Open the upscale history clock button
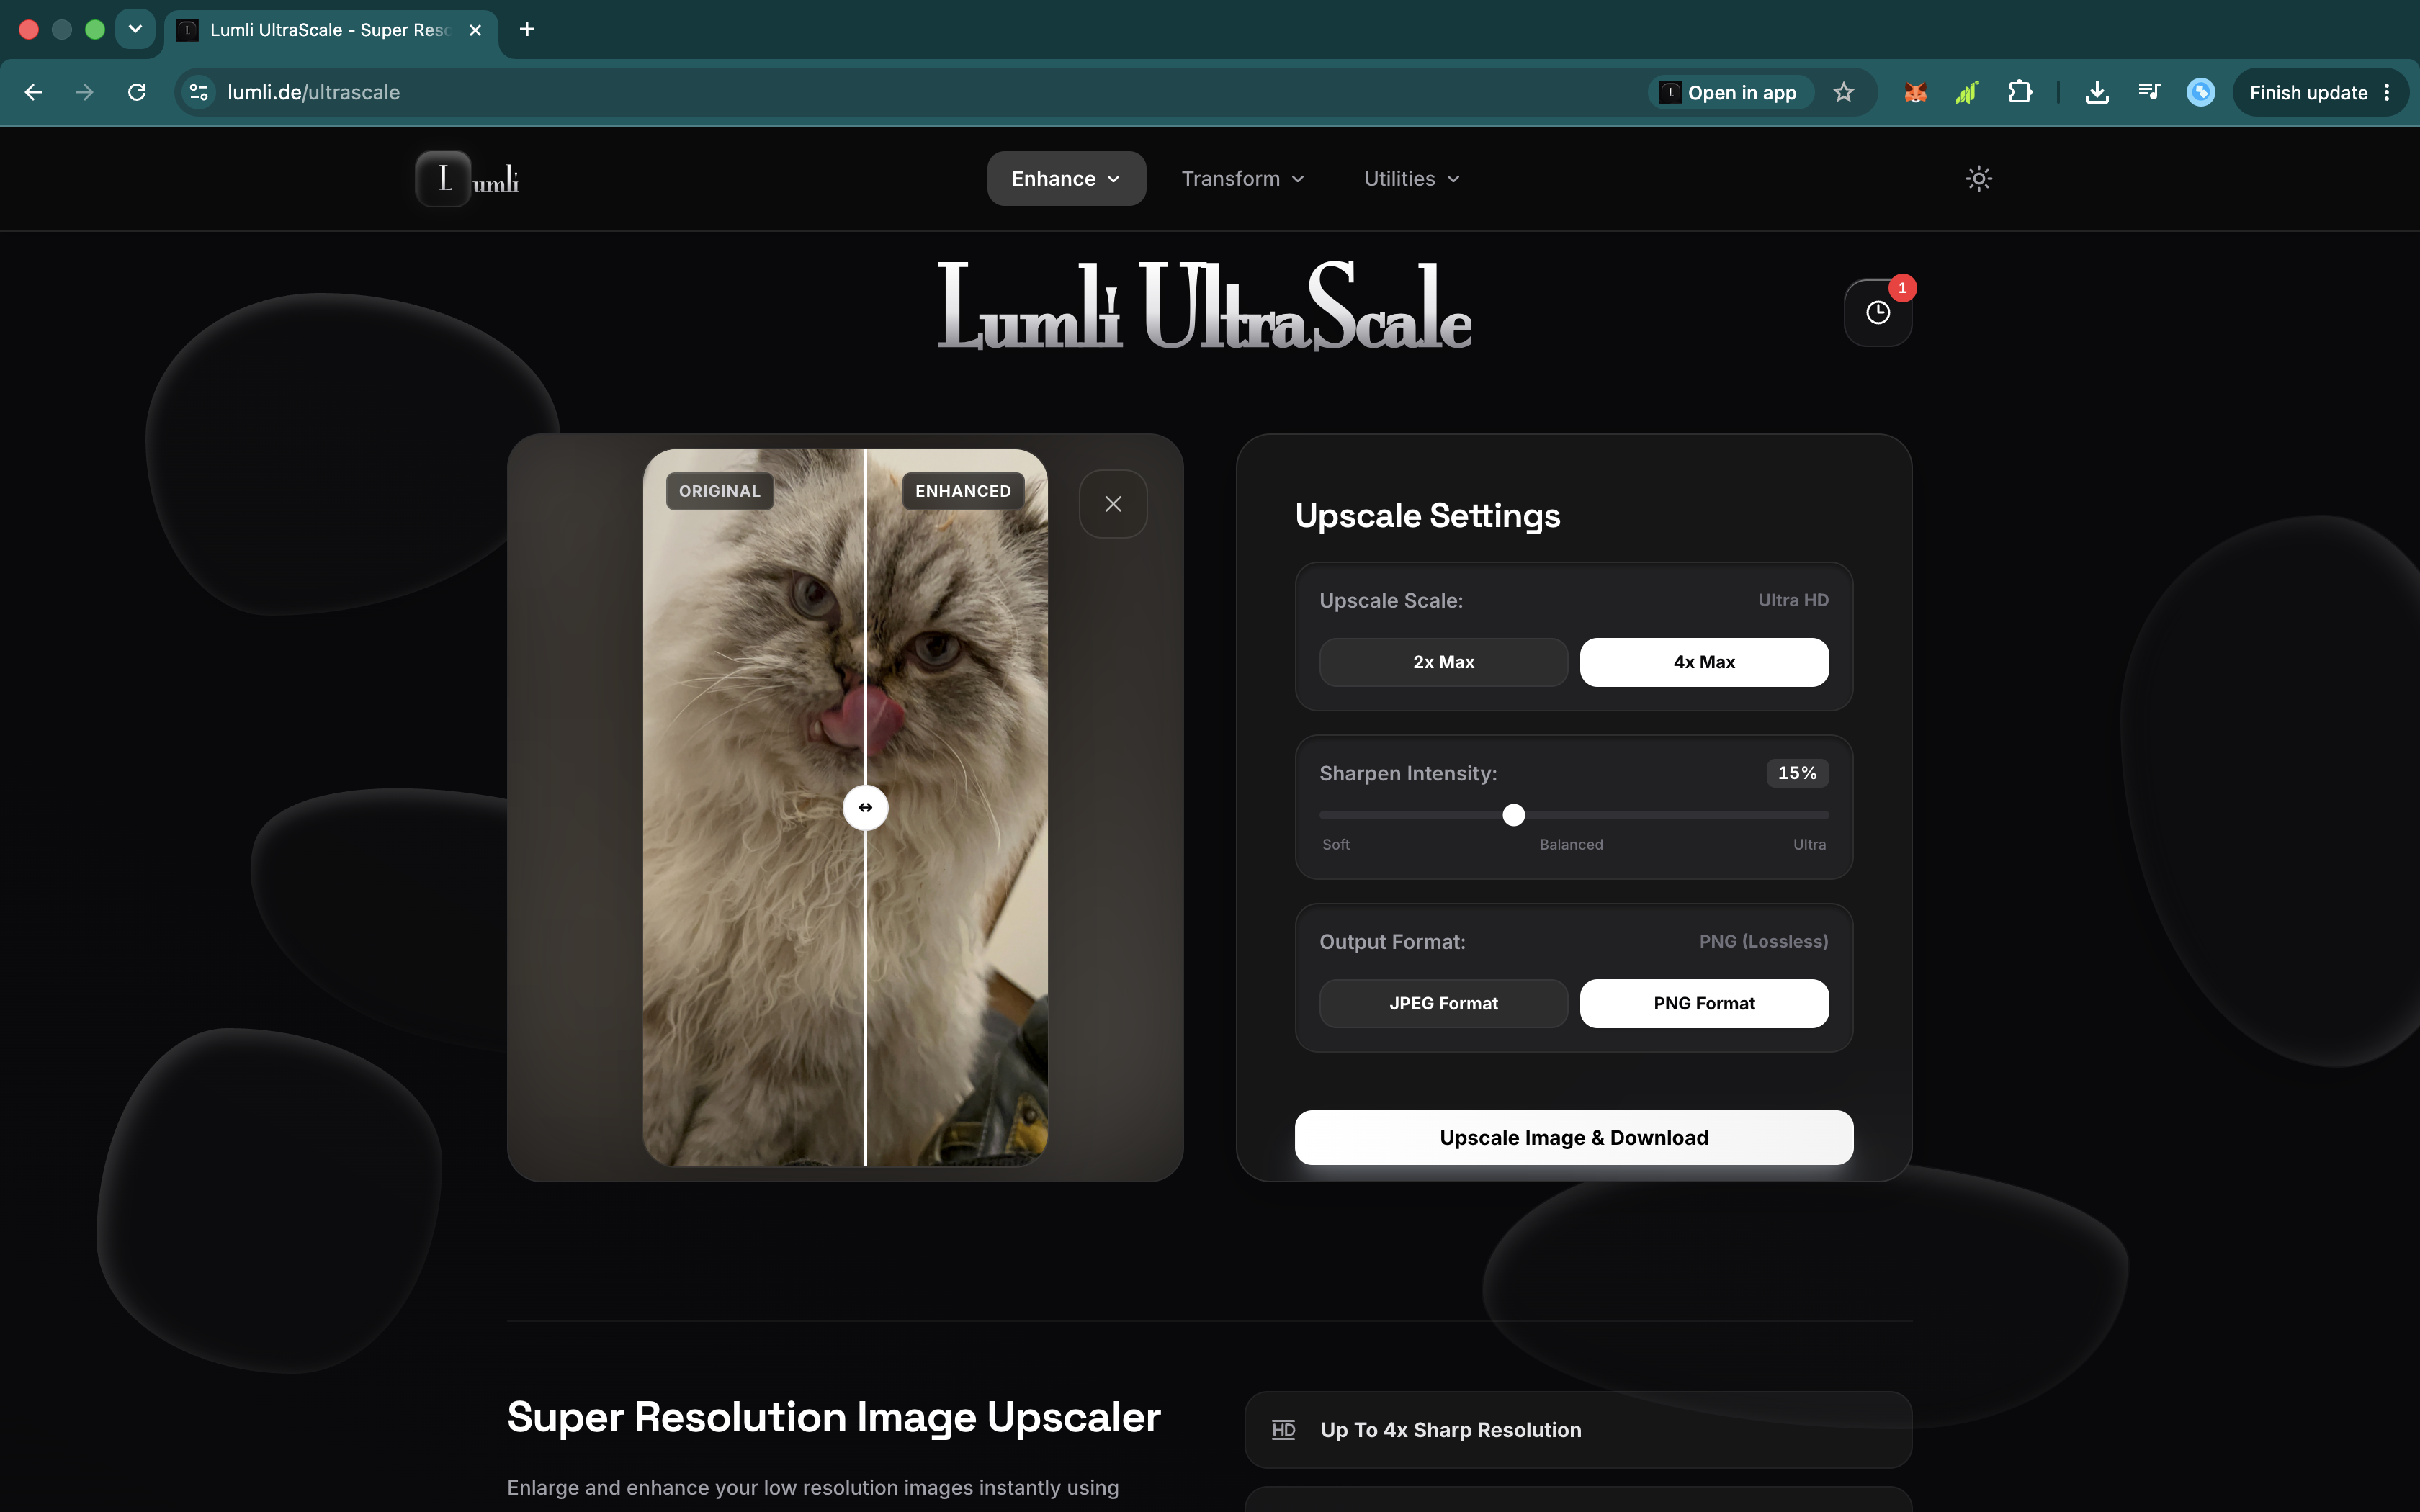2420x1512 pixels. (x=1878, y=313)
